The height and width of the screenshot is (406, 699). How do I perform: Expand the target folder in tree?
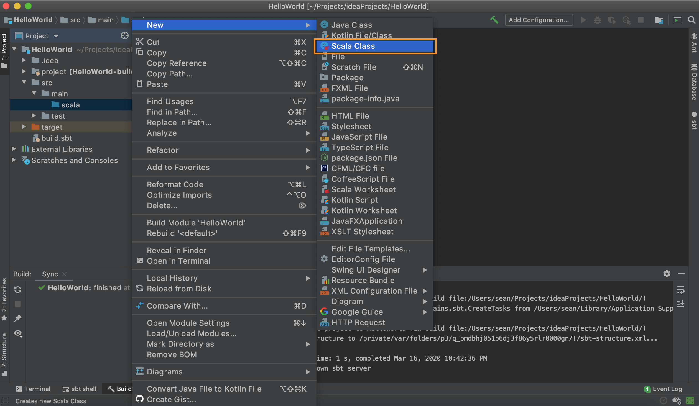tap(24, 127)
